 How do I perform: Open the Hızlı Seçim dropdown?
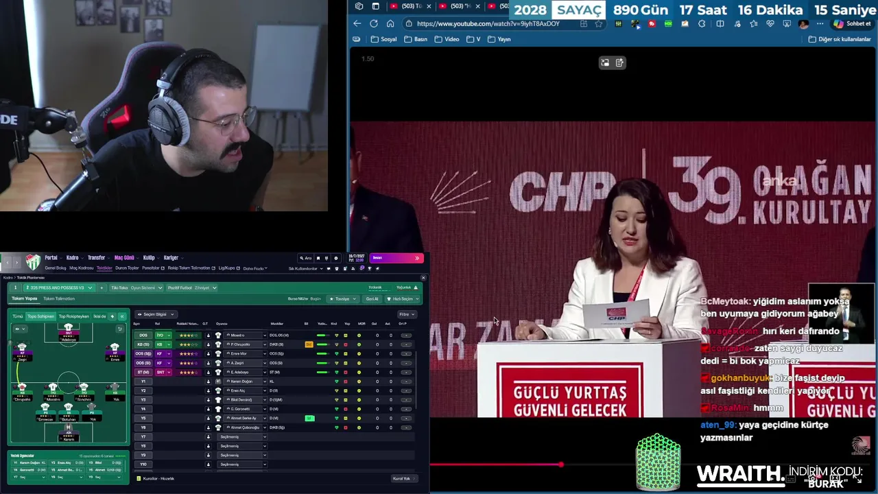[x=403, y=298]
